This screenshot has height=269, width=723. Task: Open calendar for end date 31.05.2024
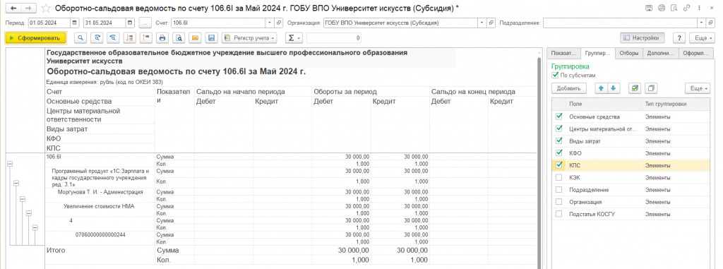pos(130,23)
